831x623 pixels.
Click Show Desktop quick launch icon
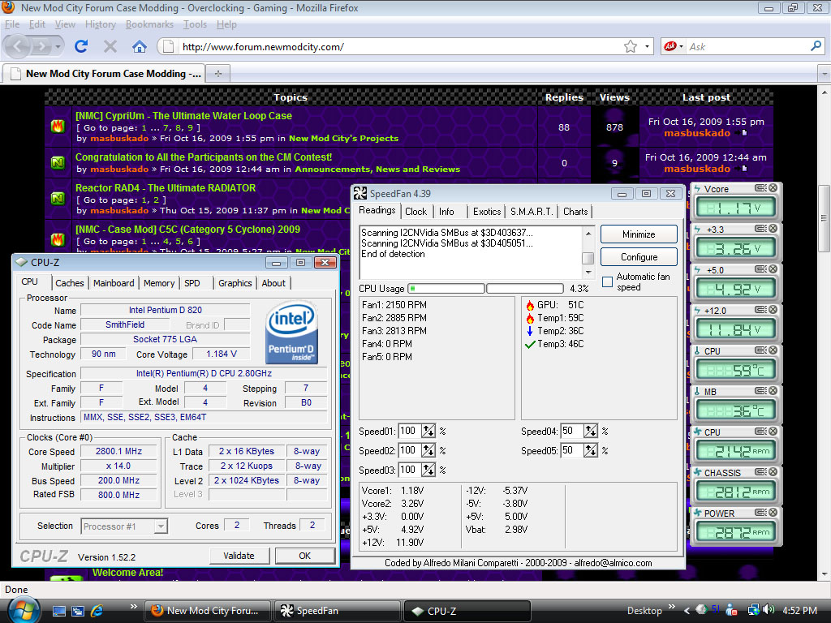click(x=58, y=611)
